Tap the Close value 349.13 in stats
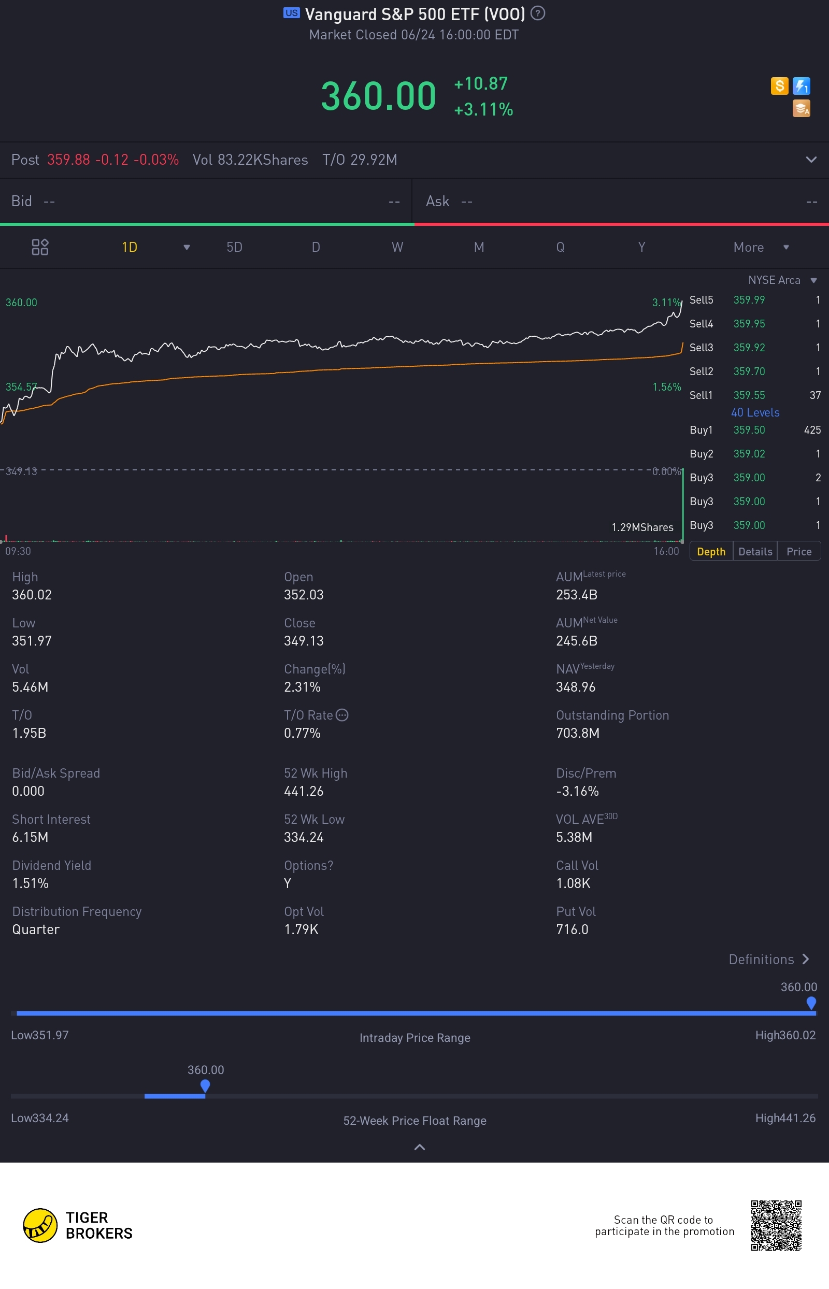The width and height of the screenshot is (829, 1289). point(304,640)
